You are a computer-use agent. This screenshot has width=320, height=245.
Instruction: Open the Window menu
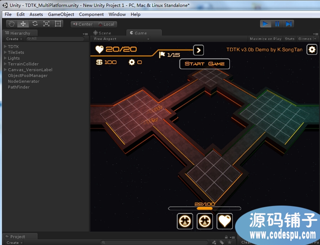117,14
